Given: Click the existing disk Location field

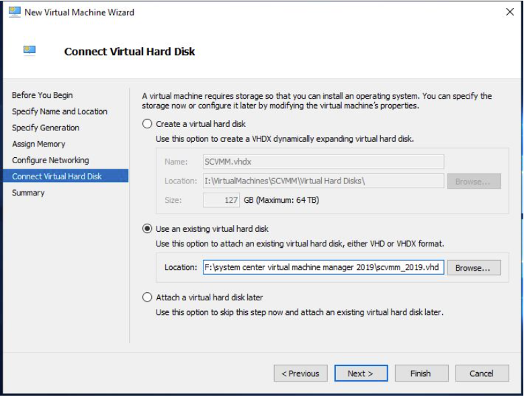Looking at the screenshot, I should tap(323, 267).
